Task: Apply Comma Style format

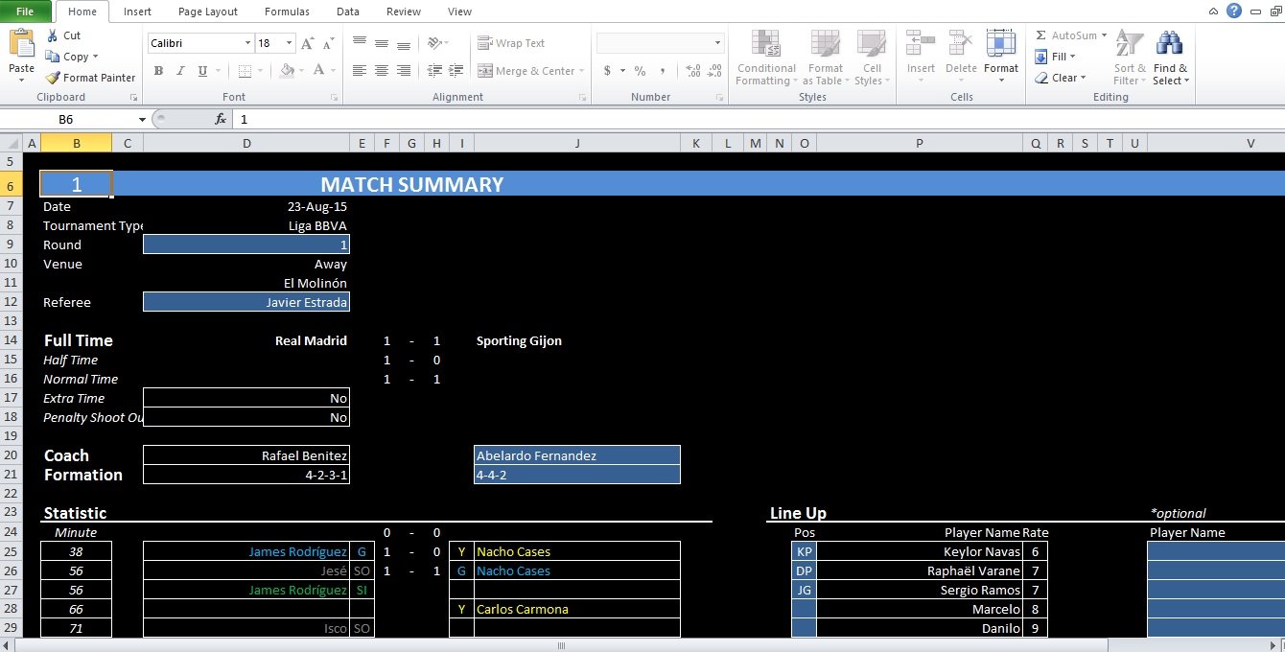Action: [x=663, y=71]
